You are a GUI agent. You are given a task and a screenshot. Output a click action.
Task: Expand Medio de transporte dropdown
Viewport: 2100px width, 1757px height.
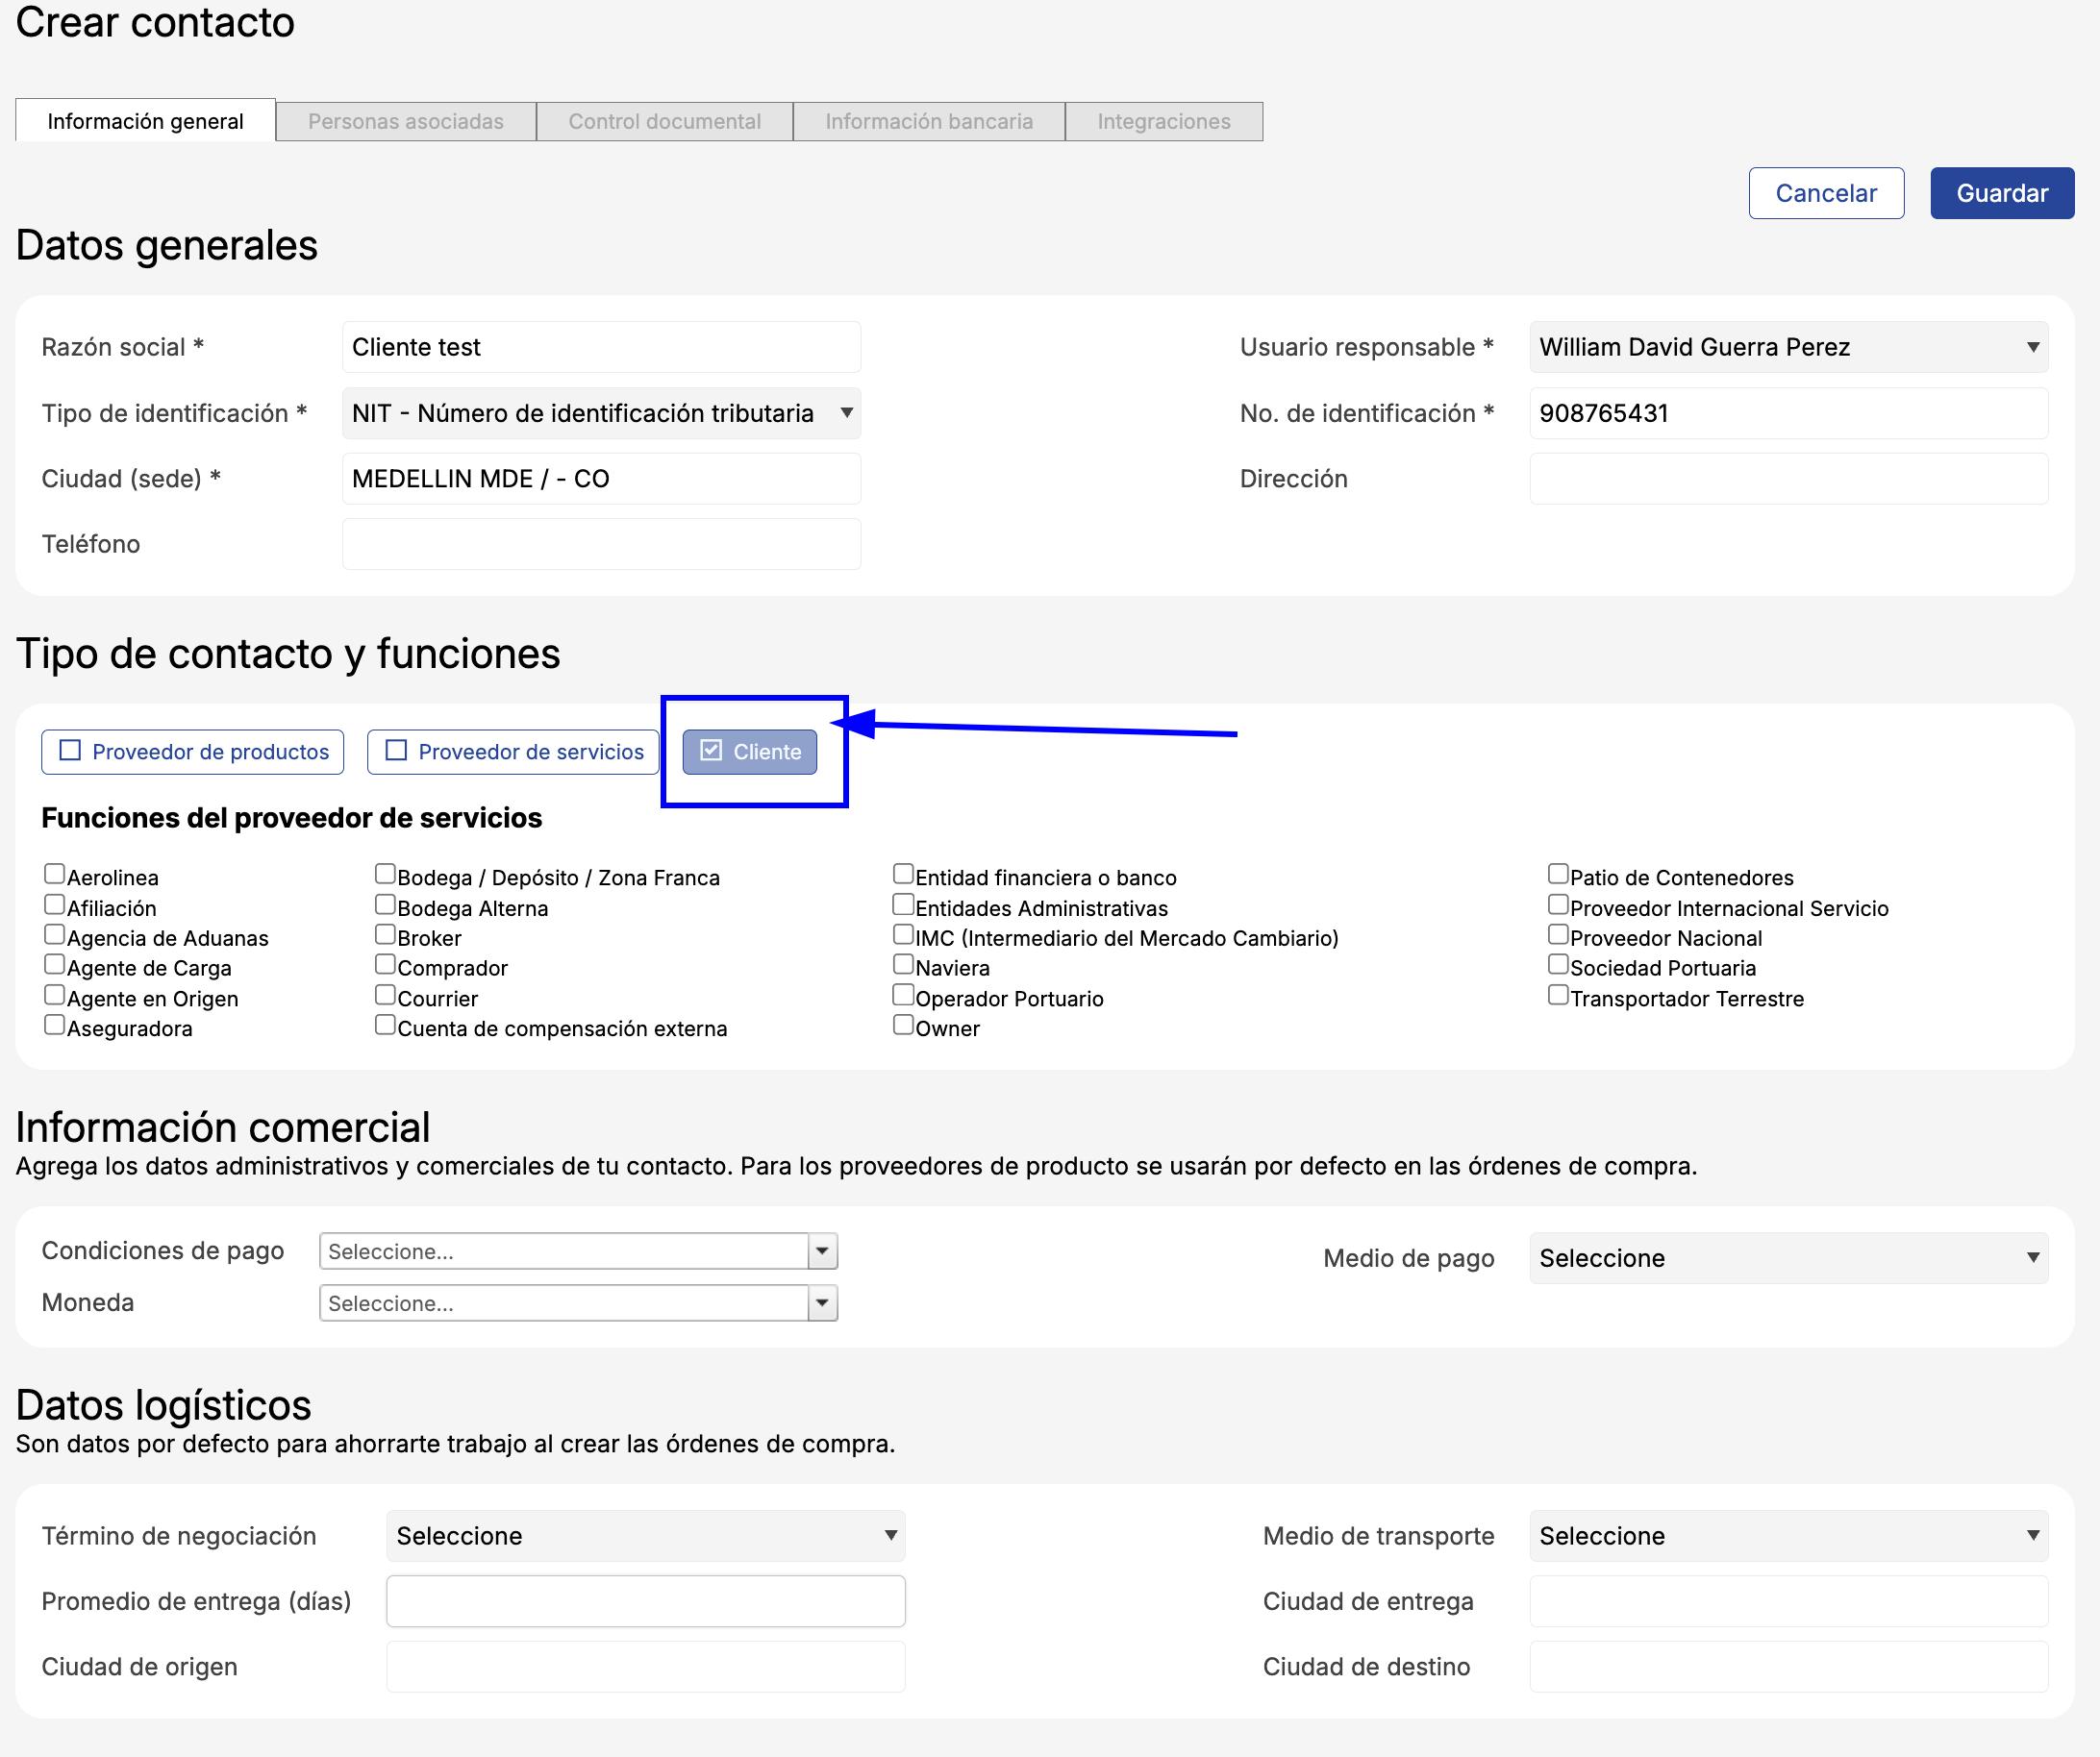(x=1788, y=1536)
